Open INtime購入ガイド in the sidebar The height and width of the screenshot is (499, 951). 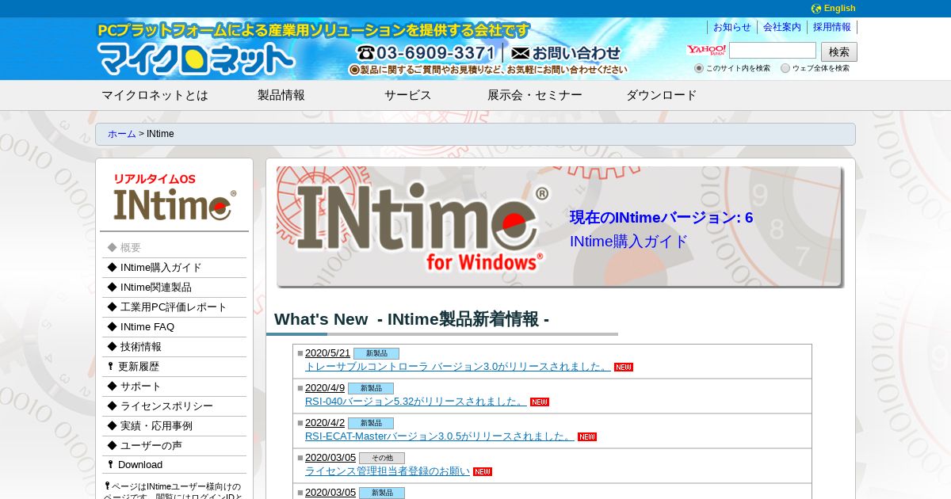[x=174, y=268]
